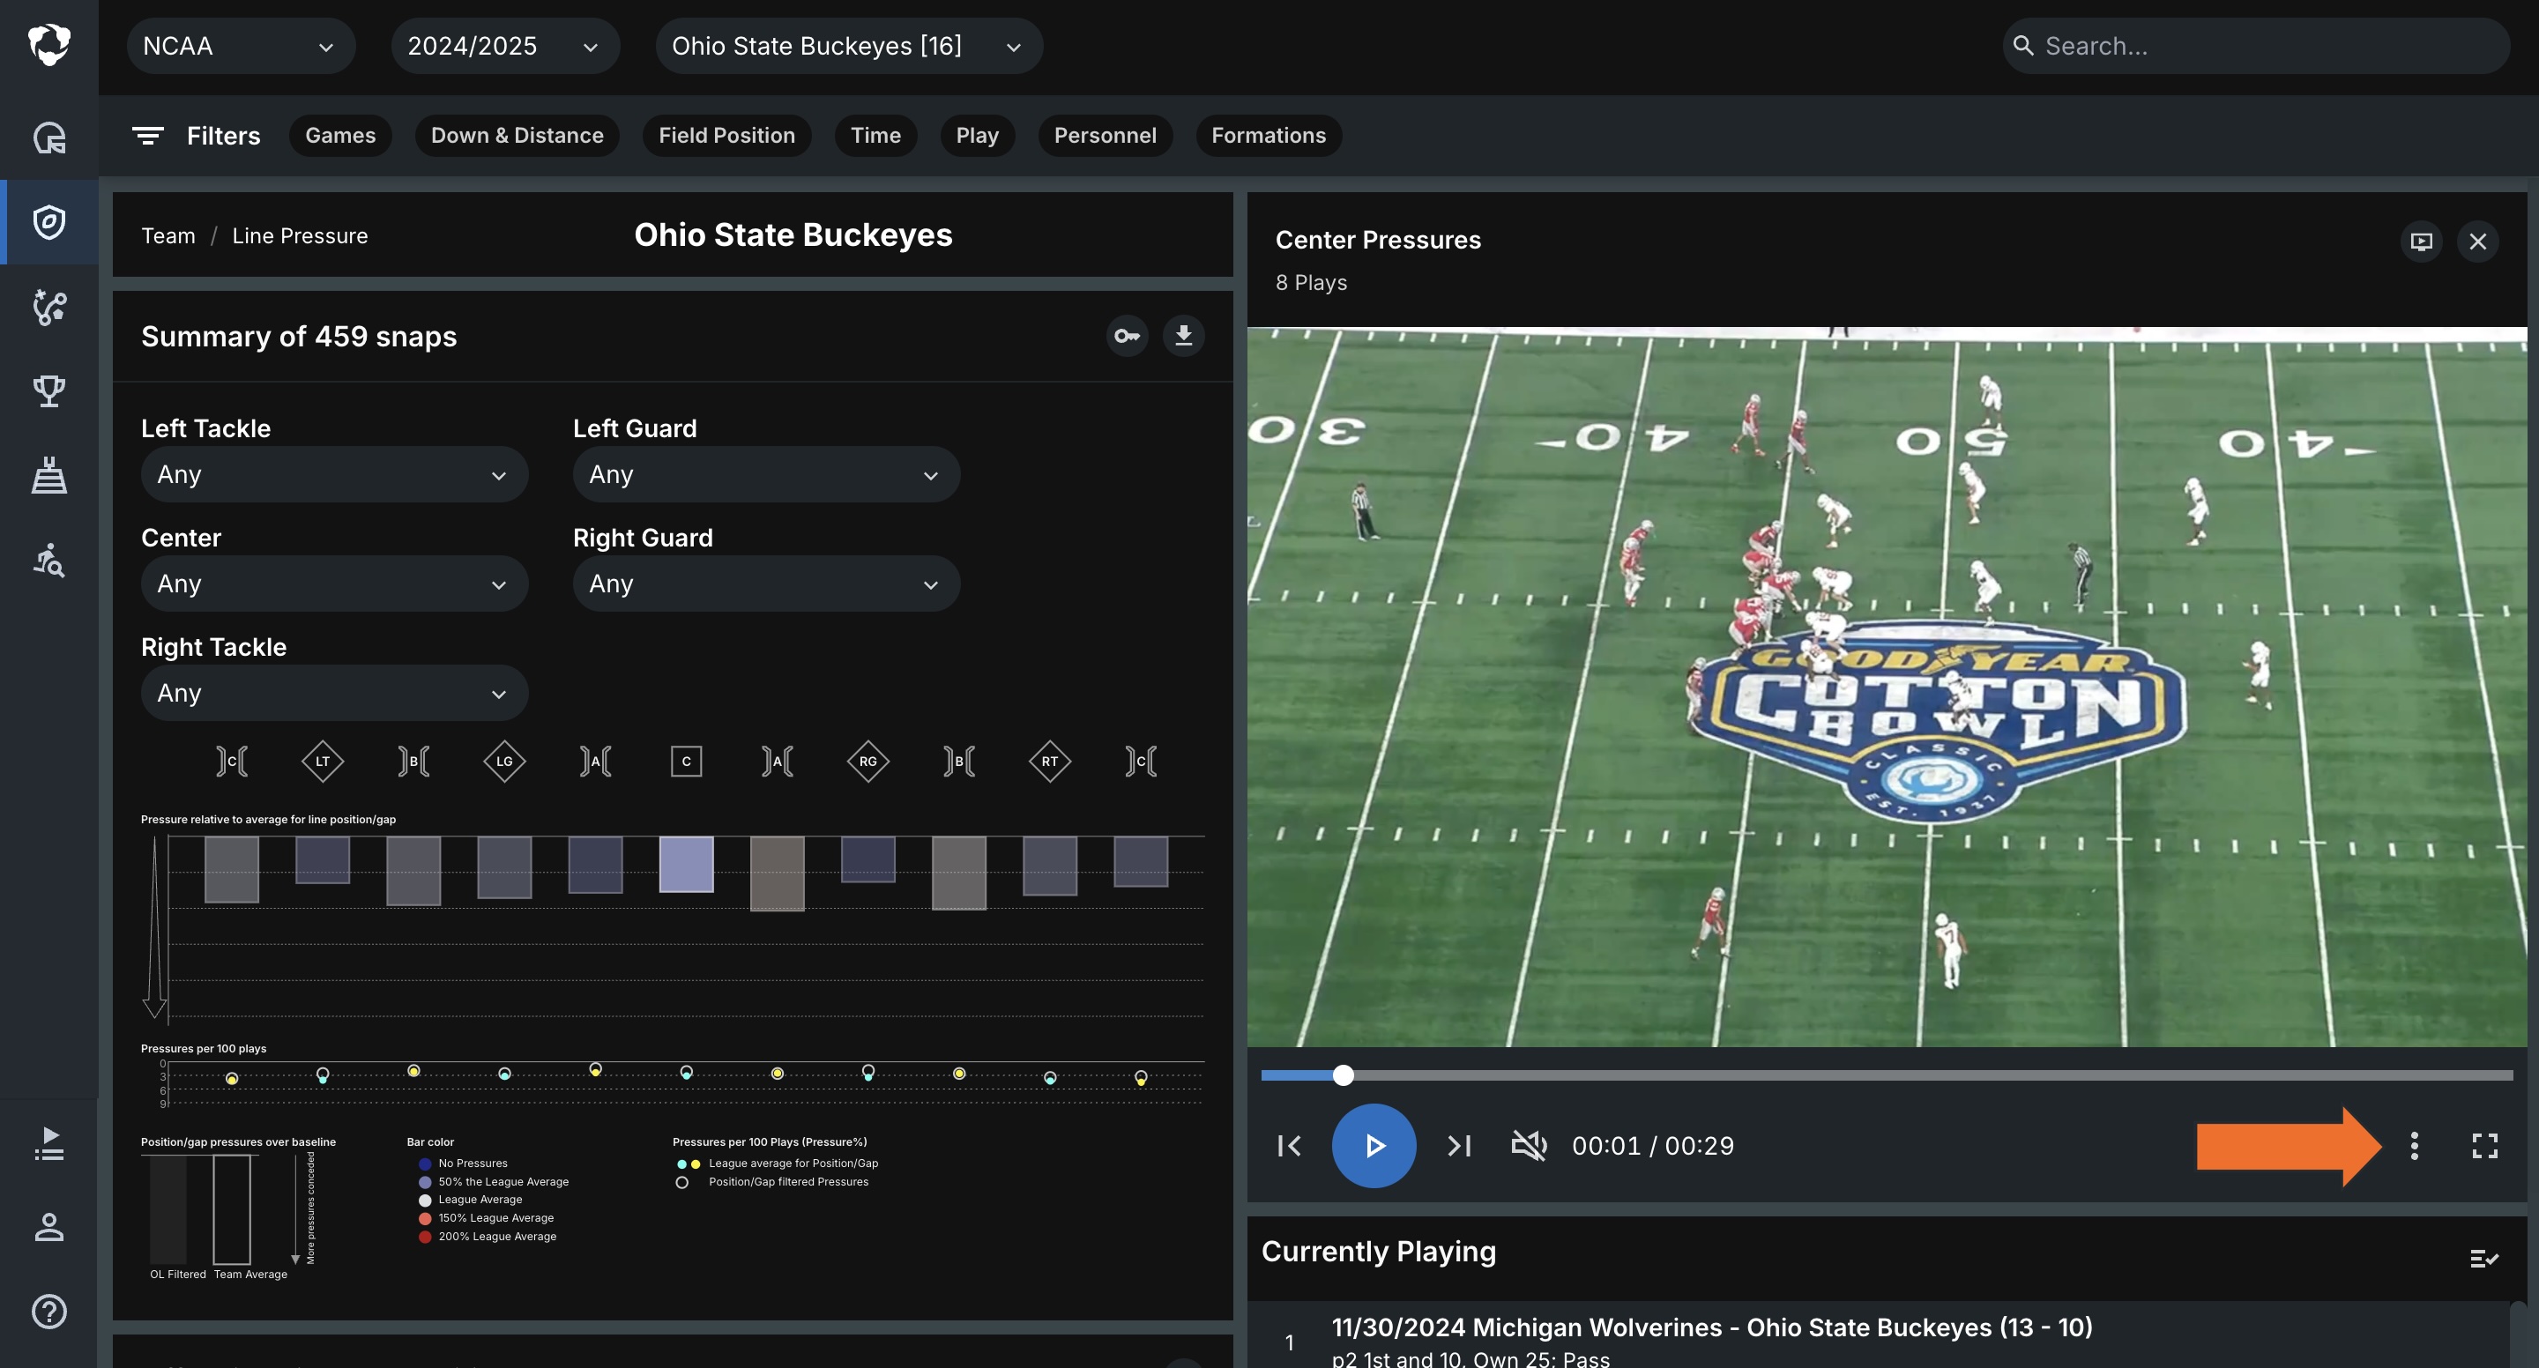Expand the Right Tackle dropdown
Image resolution: width=2539 pixels, height=1368 pixels.
334,694
